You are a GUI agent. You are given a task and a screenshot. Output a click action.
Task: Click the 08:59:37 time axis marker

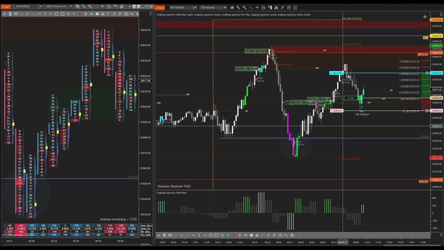pyautogui.click(x=343, y=242)
